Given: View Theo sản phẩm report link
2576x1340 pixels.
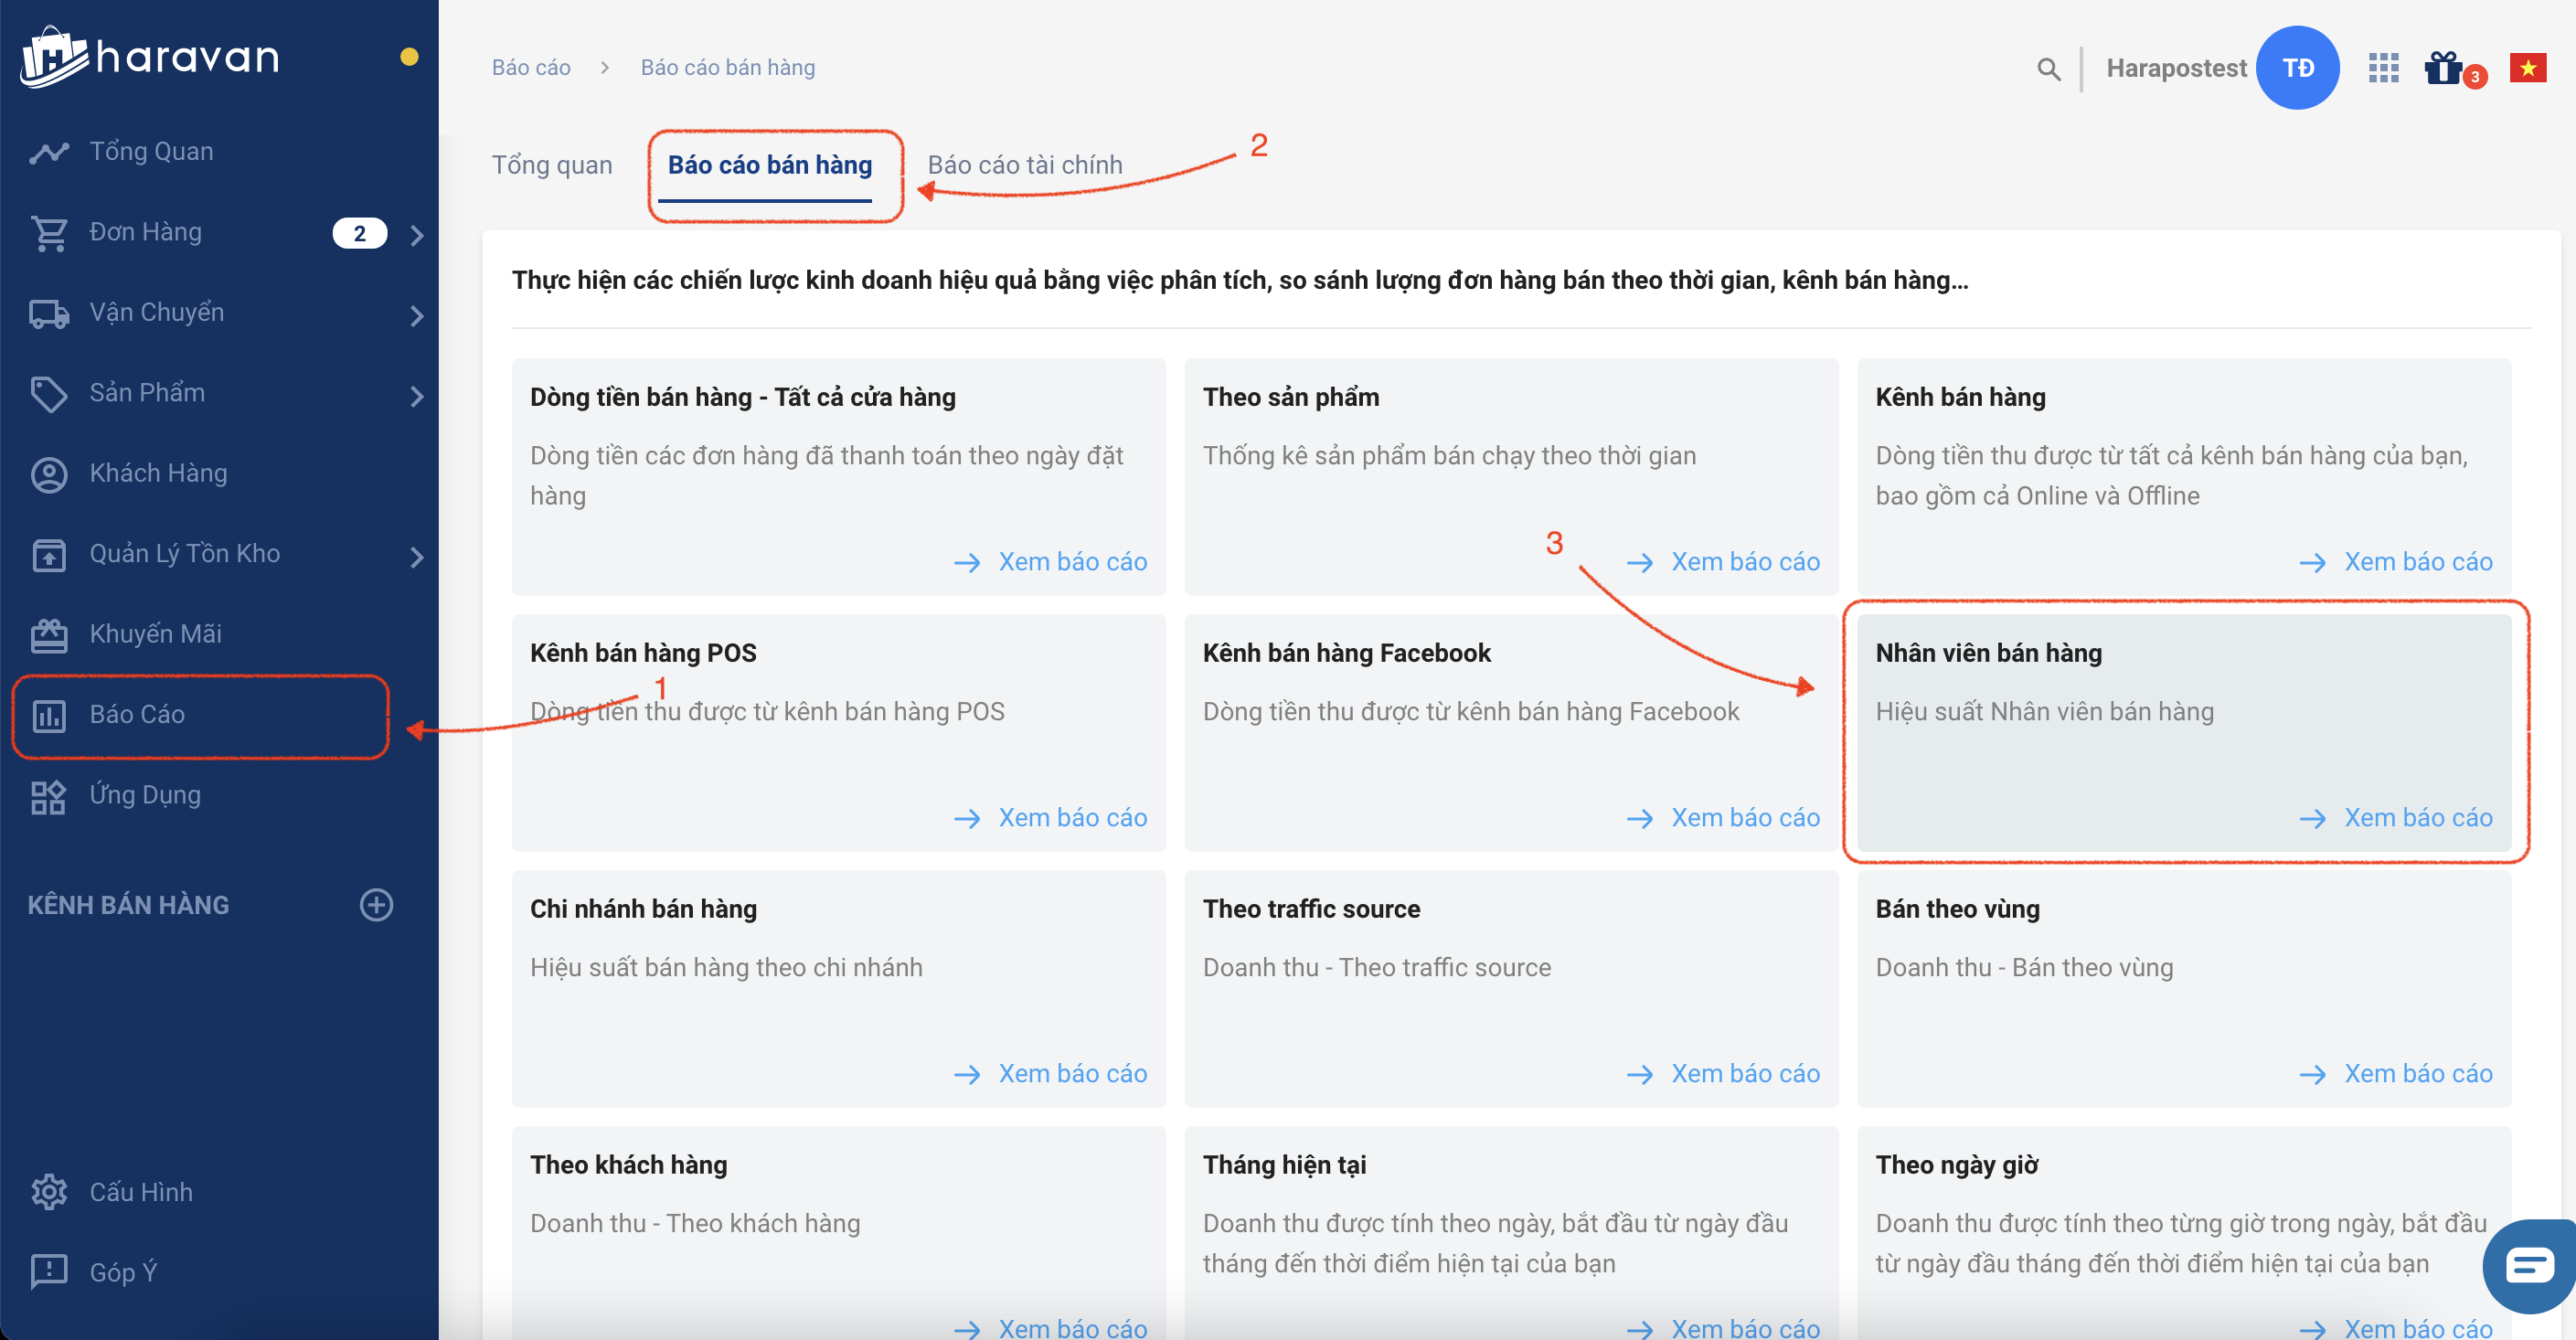Looking at the screenshot, I should [x=1744, y=562].
